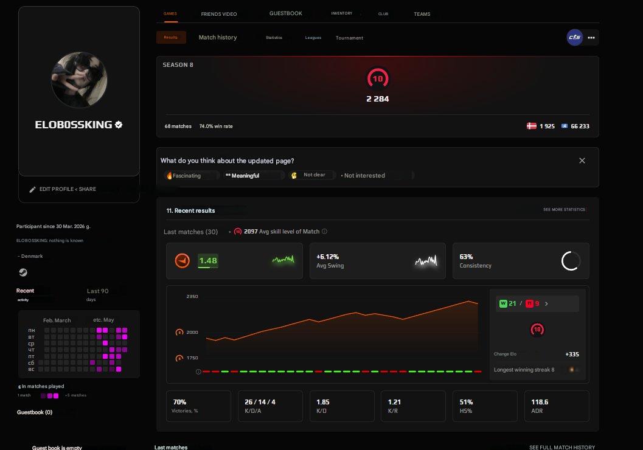This screenshot has height=450, width=643.
Task: Click the 68 matches text
Action: coord(178,126)
